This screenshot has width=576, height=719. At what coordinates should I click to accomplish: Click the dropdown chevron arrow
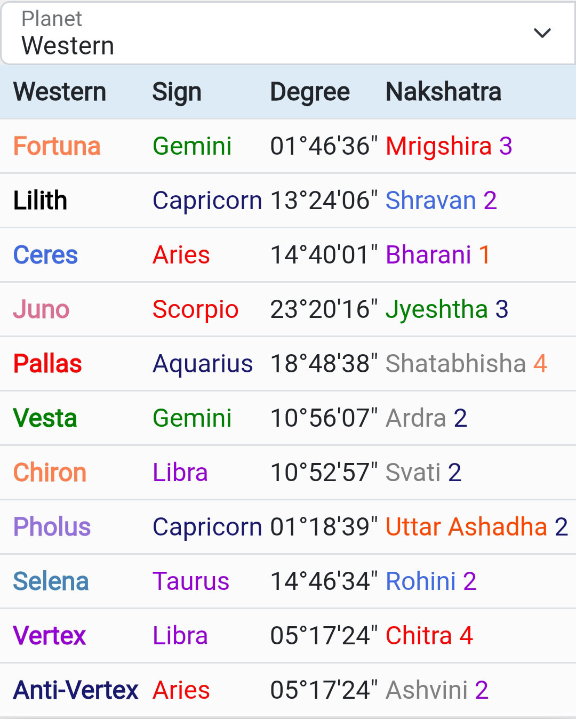pos(542,33)
